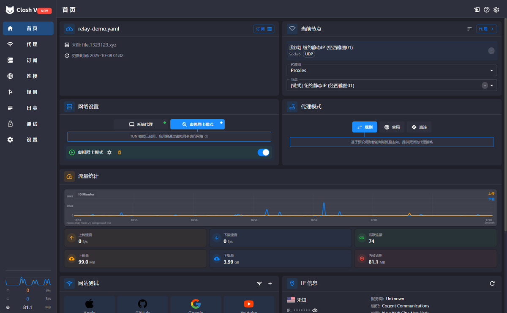
Task: Click the delay badge inside 节点 dropdown
Action: 485,85
